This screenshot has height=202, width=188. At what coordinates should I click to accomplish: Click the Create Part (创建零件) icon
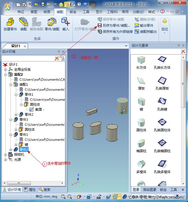point(10,24)
